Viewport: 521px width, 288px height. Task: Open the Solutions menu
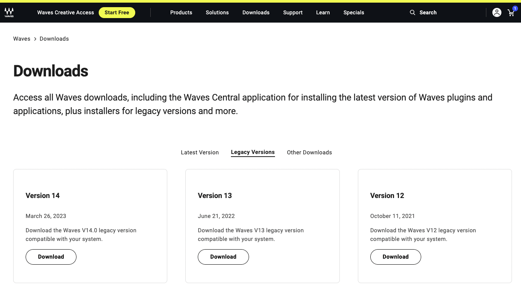217,12
